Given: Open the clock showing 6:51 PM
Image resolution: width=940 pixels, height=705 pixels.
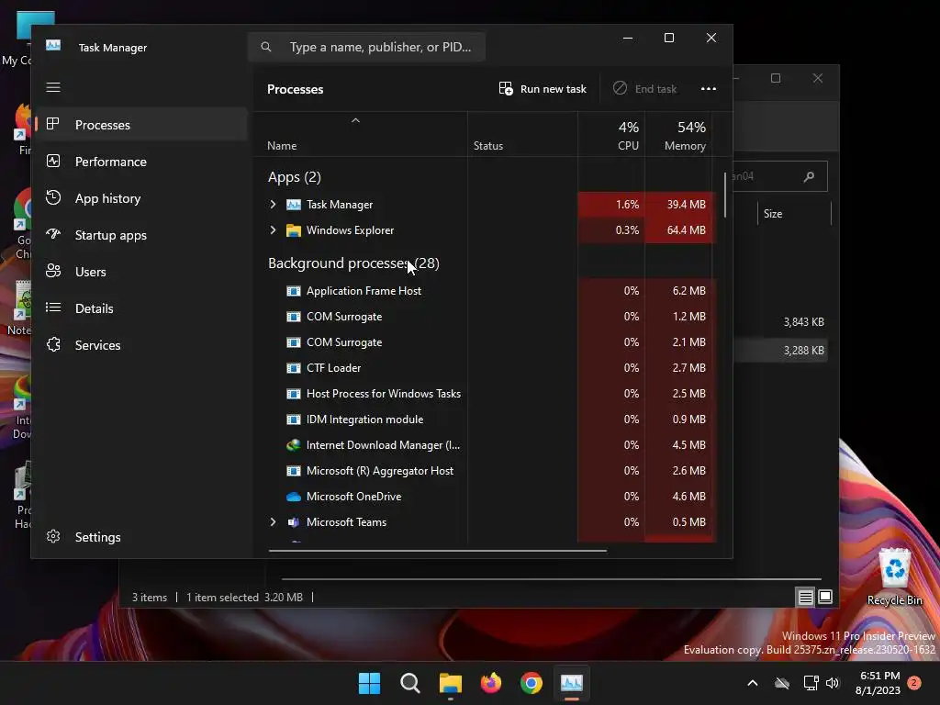Looking at the screenshot, I should (x=878, y=683).
